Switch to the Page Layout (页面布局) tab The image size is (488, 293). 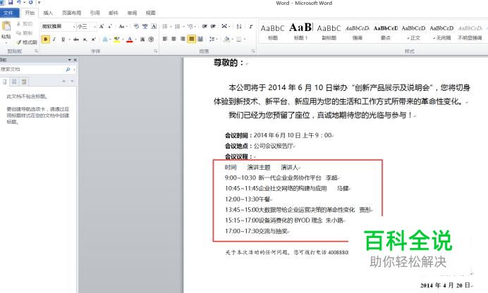72,13
